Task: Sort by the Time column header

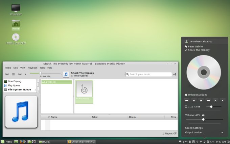Action: [x=171, y=117]
